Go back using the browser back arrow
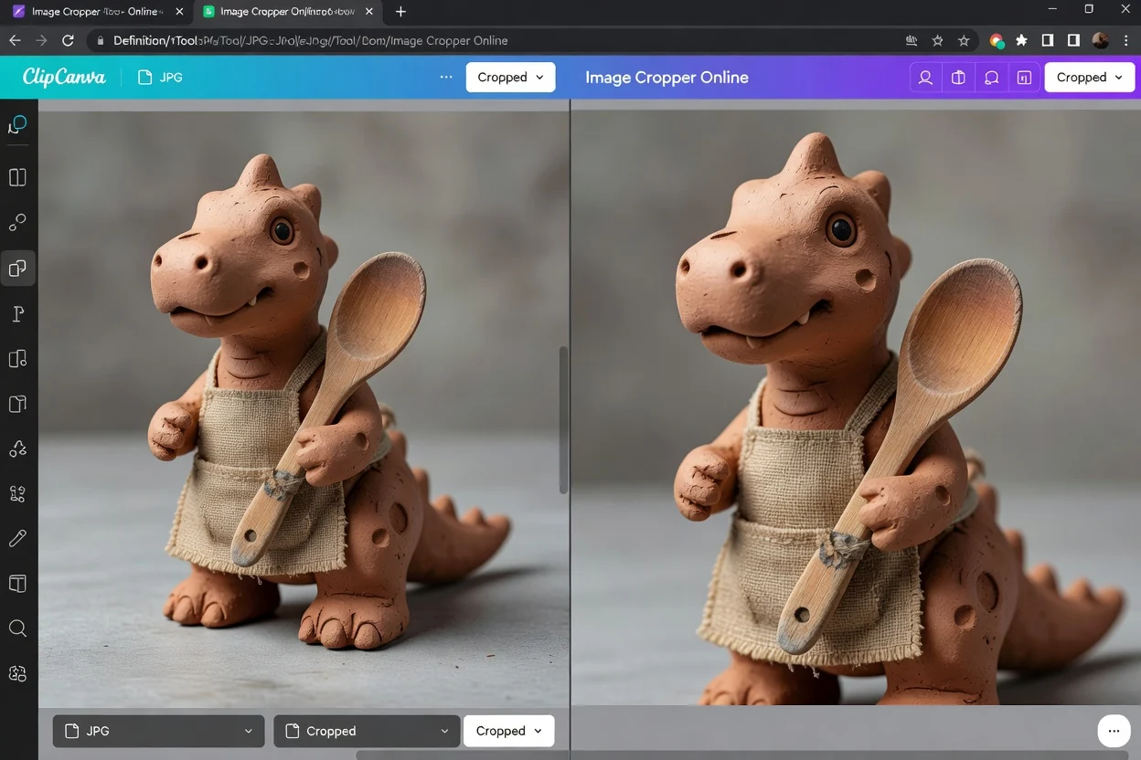 (x=15, y=40)
